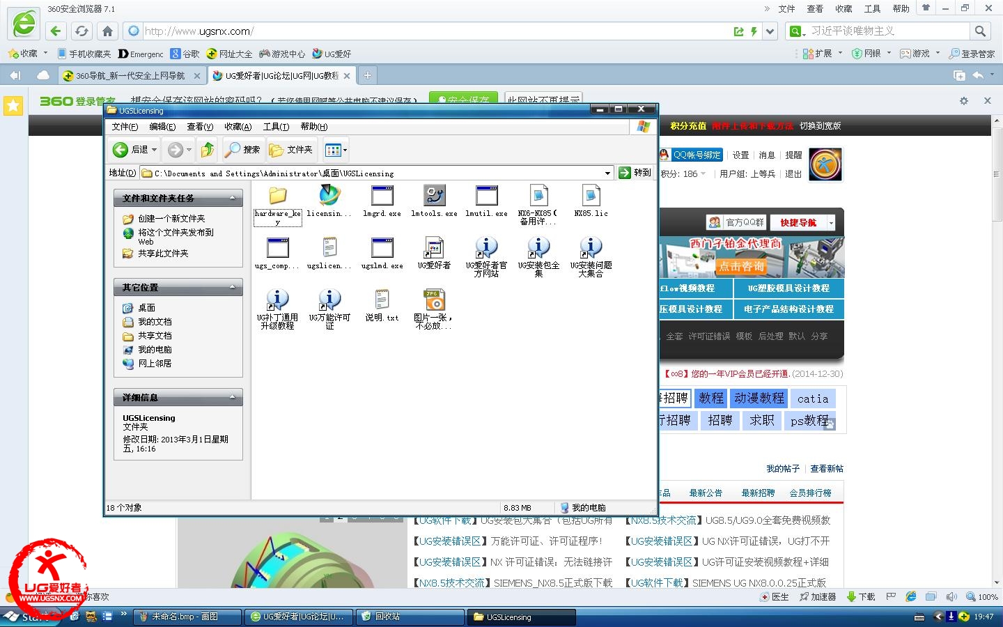Click the Explorer Back (后退) button

[130, 149]
